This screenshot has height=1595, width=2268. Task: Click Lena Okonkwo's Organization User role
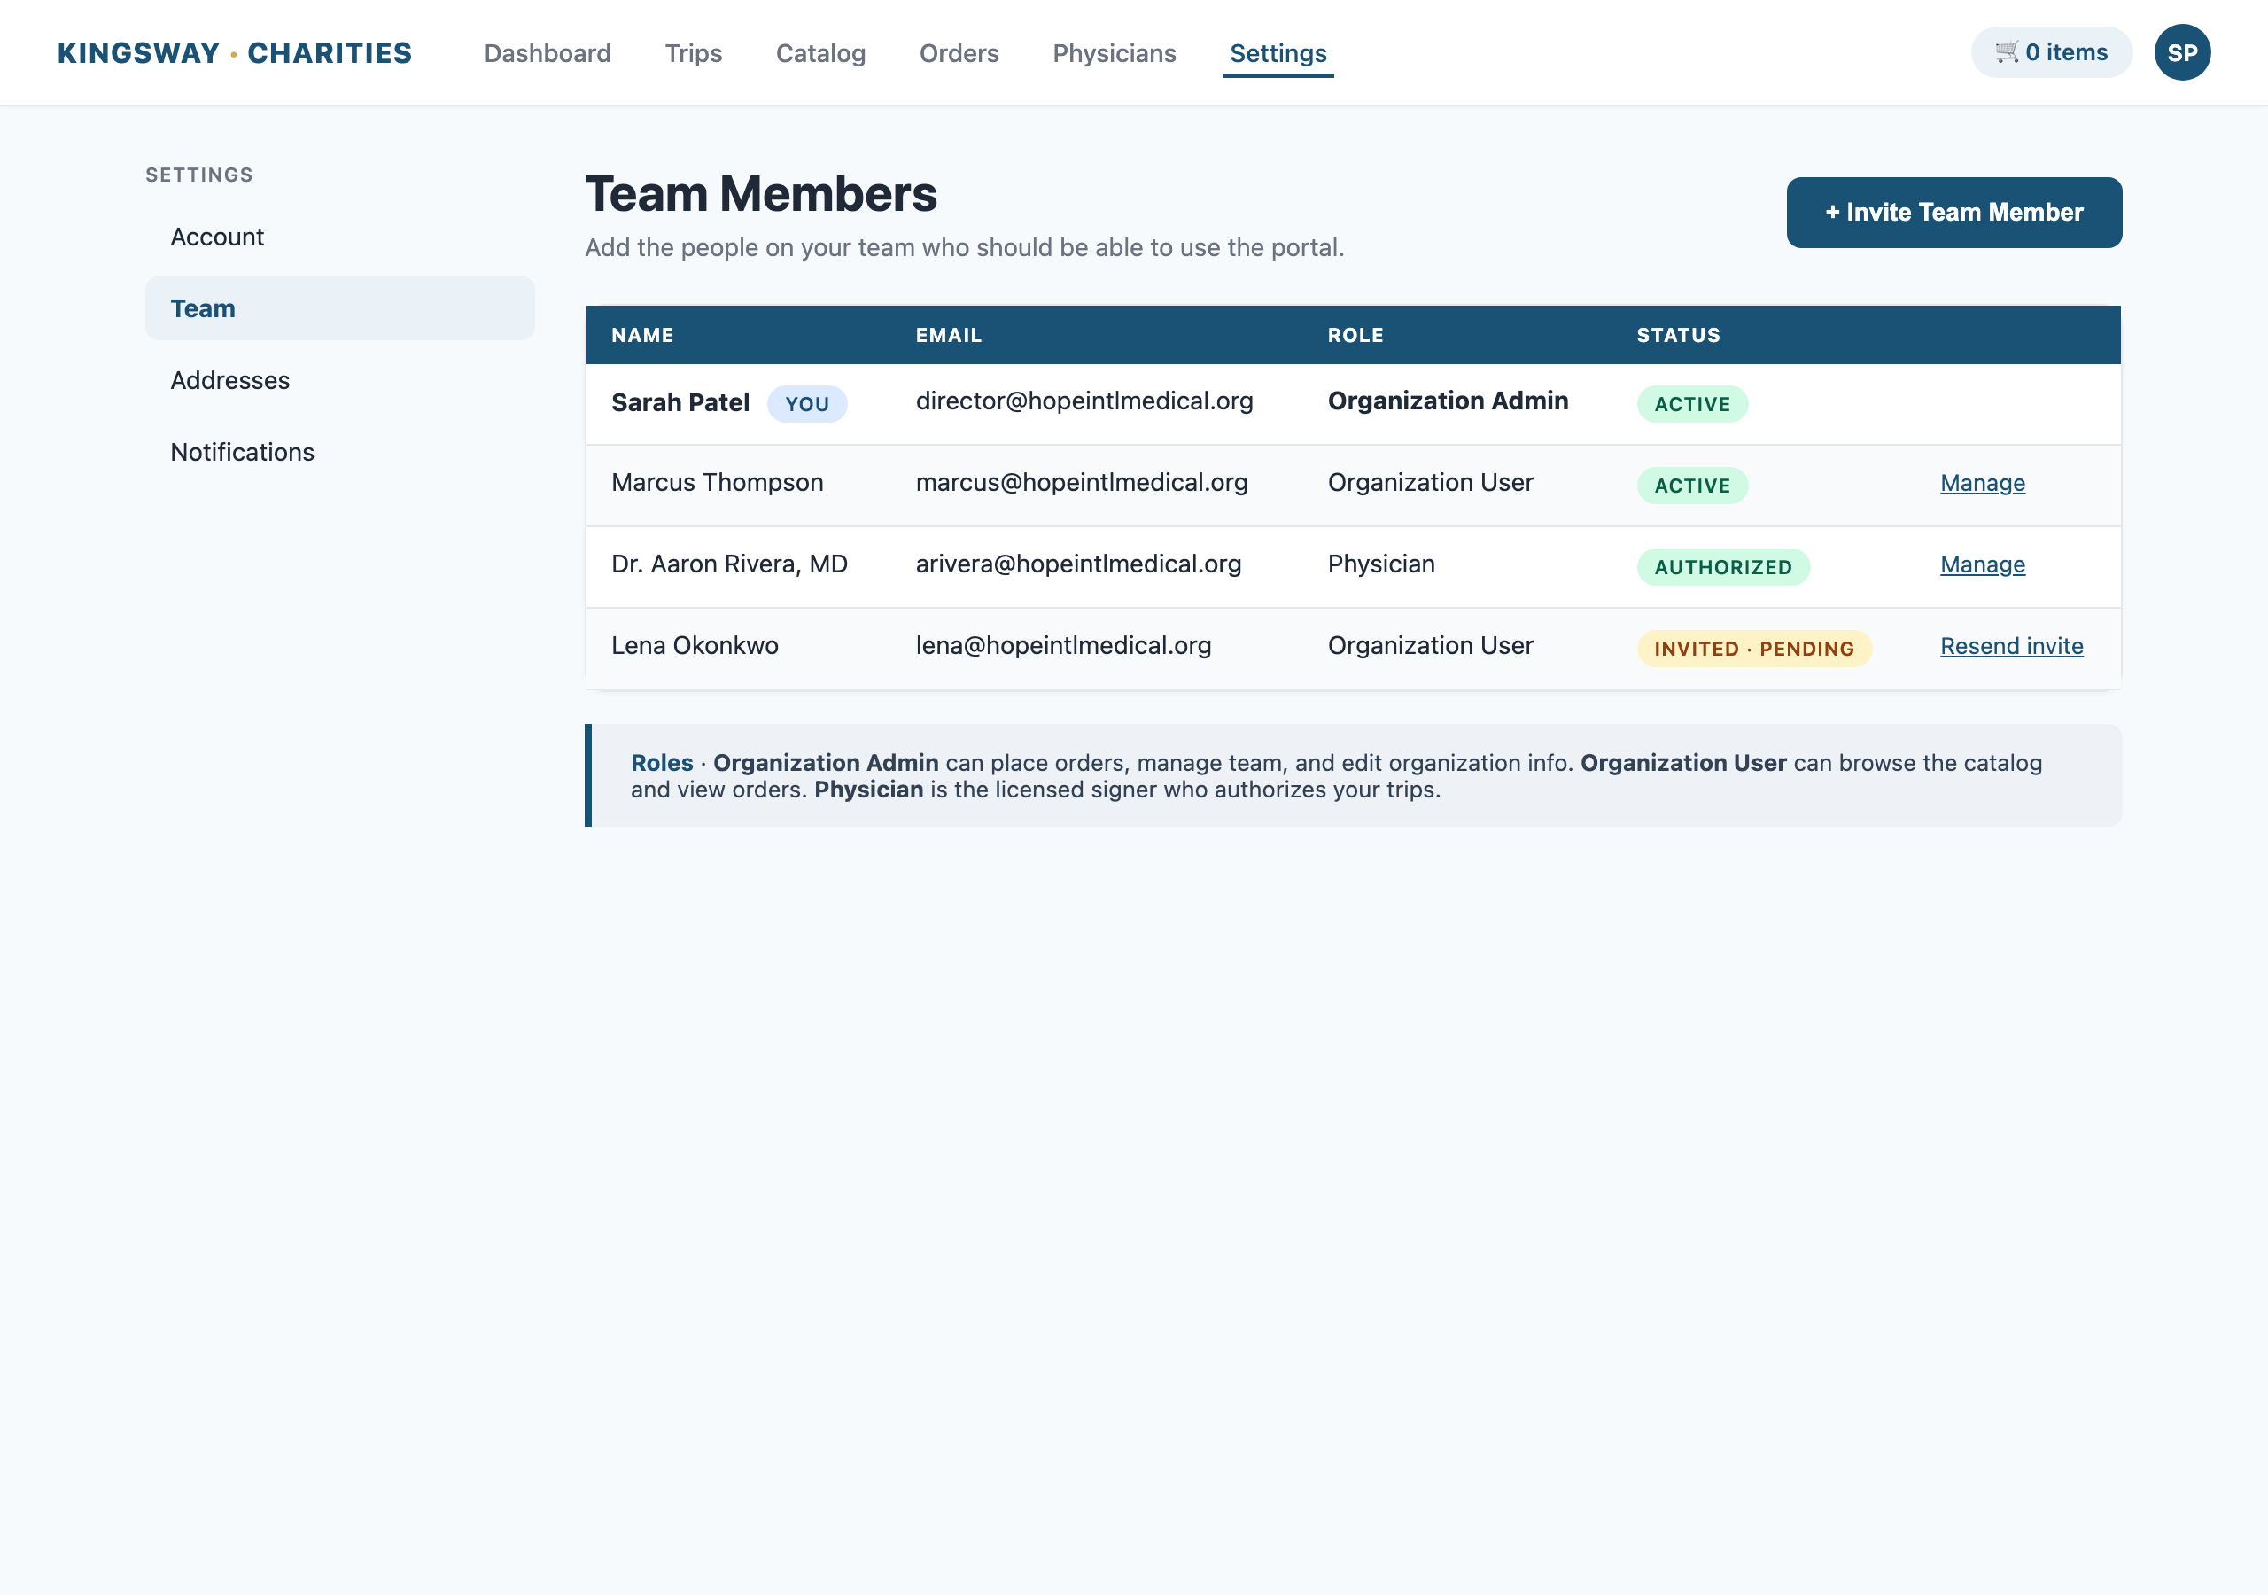pyautogui.click(x=1430, y=646)
